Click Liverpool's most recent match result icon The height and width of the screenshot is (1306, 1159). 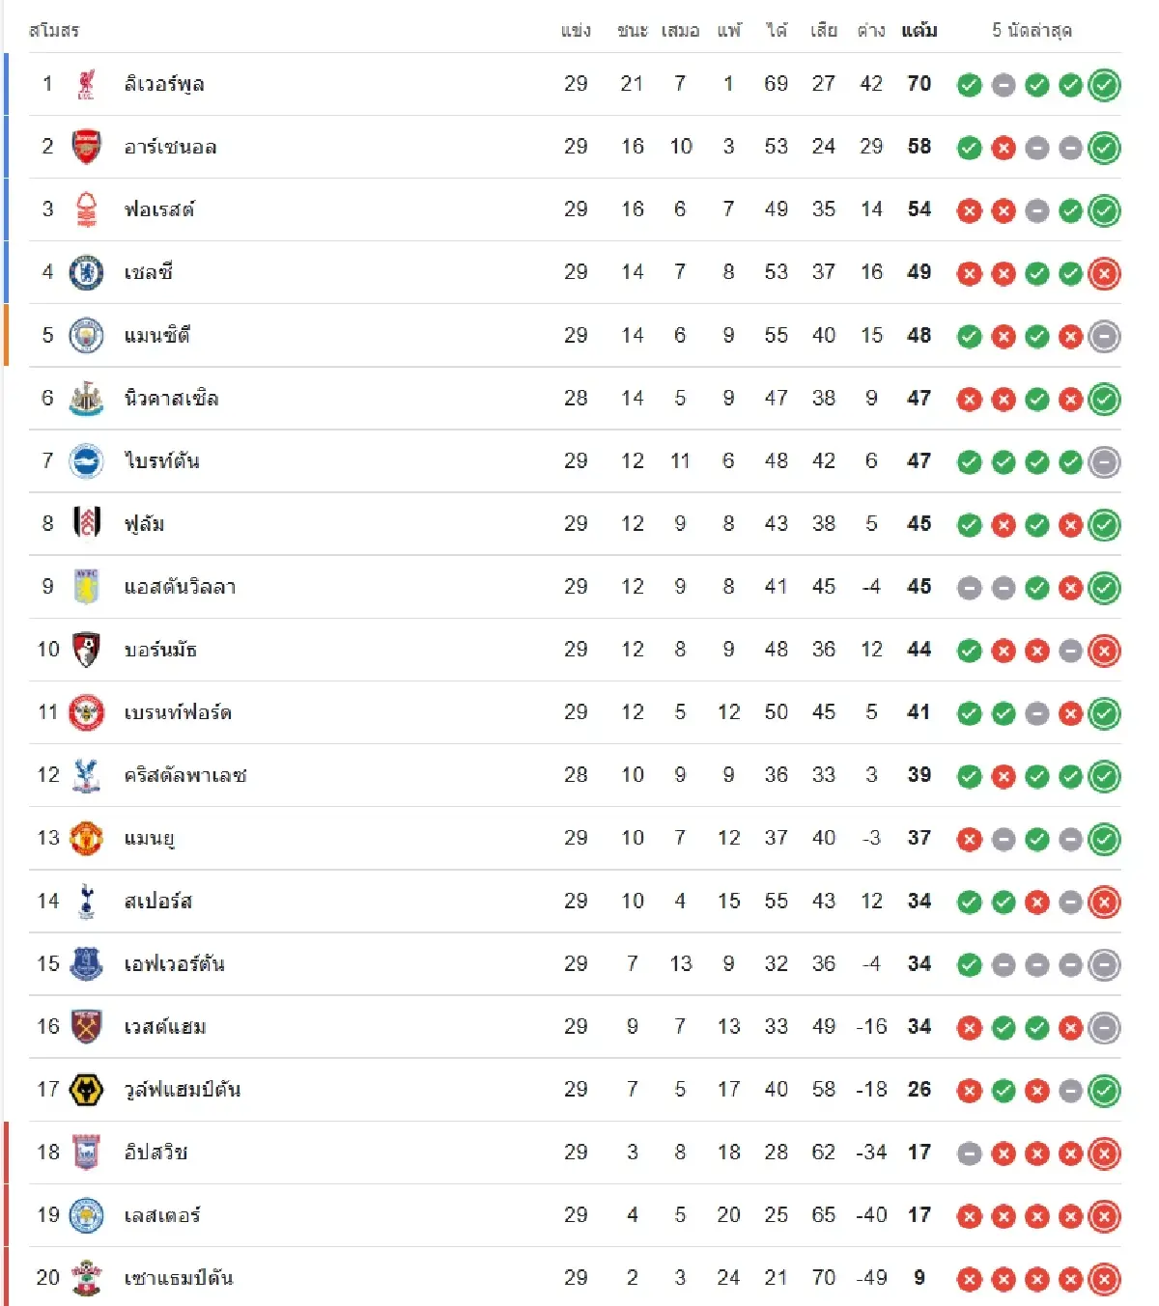1104,85
